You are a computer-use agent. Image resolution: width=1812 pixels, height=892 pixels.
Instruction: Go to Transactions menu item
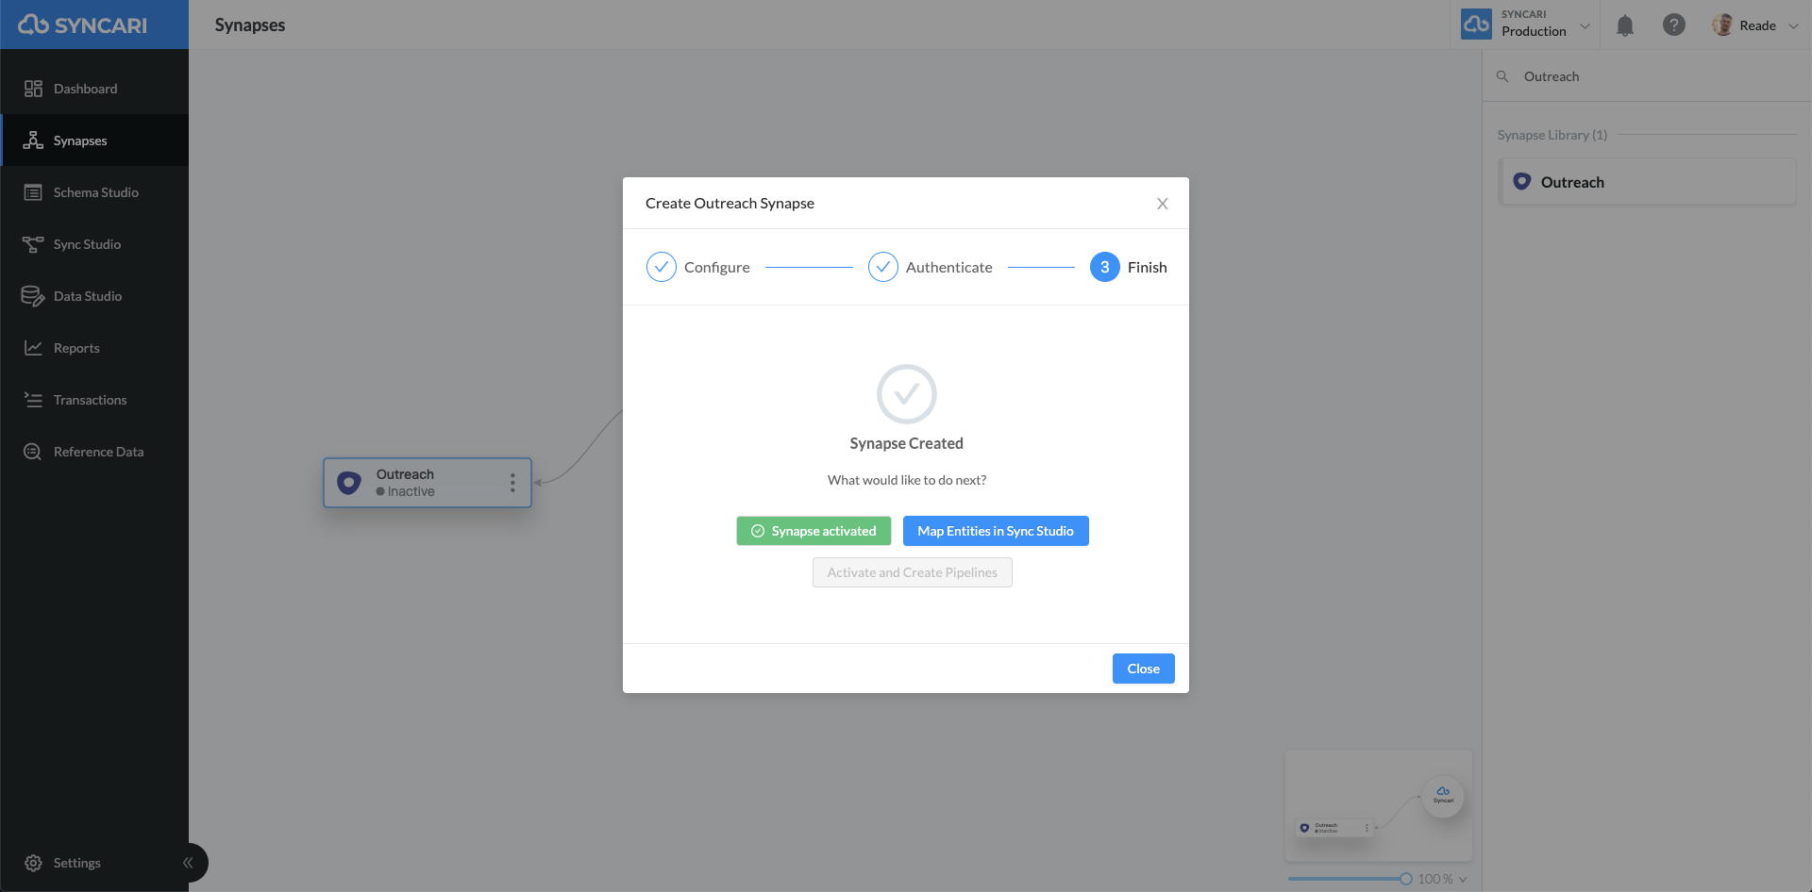pyautogui.click(x=94, y=400)
